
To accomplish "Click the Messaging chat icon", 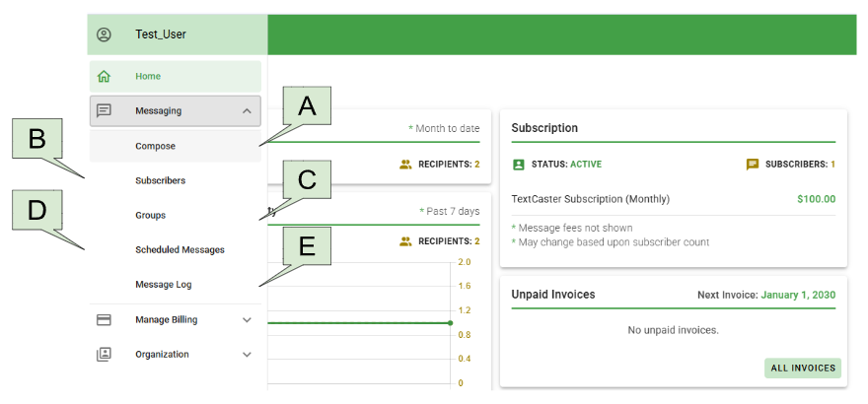I will 104,111.
